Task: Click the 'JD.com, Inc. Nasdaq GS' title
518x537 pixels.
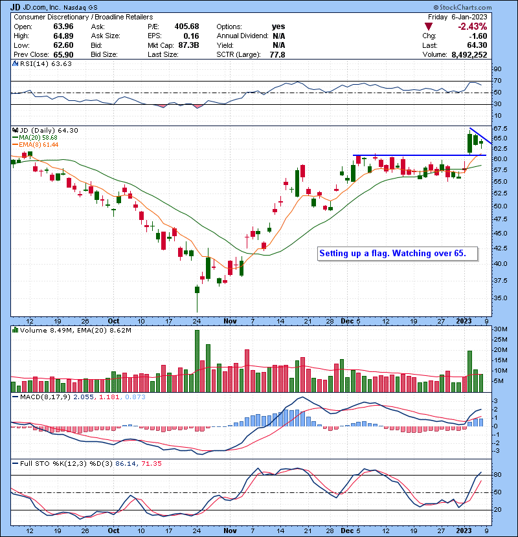Action: [x=60, y=7]
